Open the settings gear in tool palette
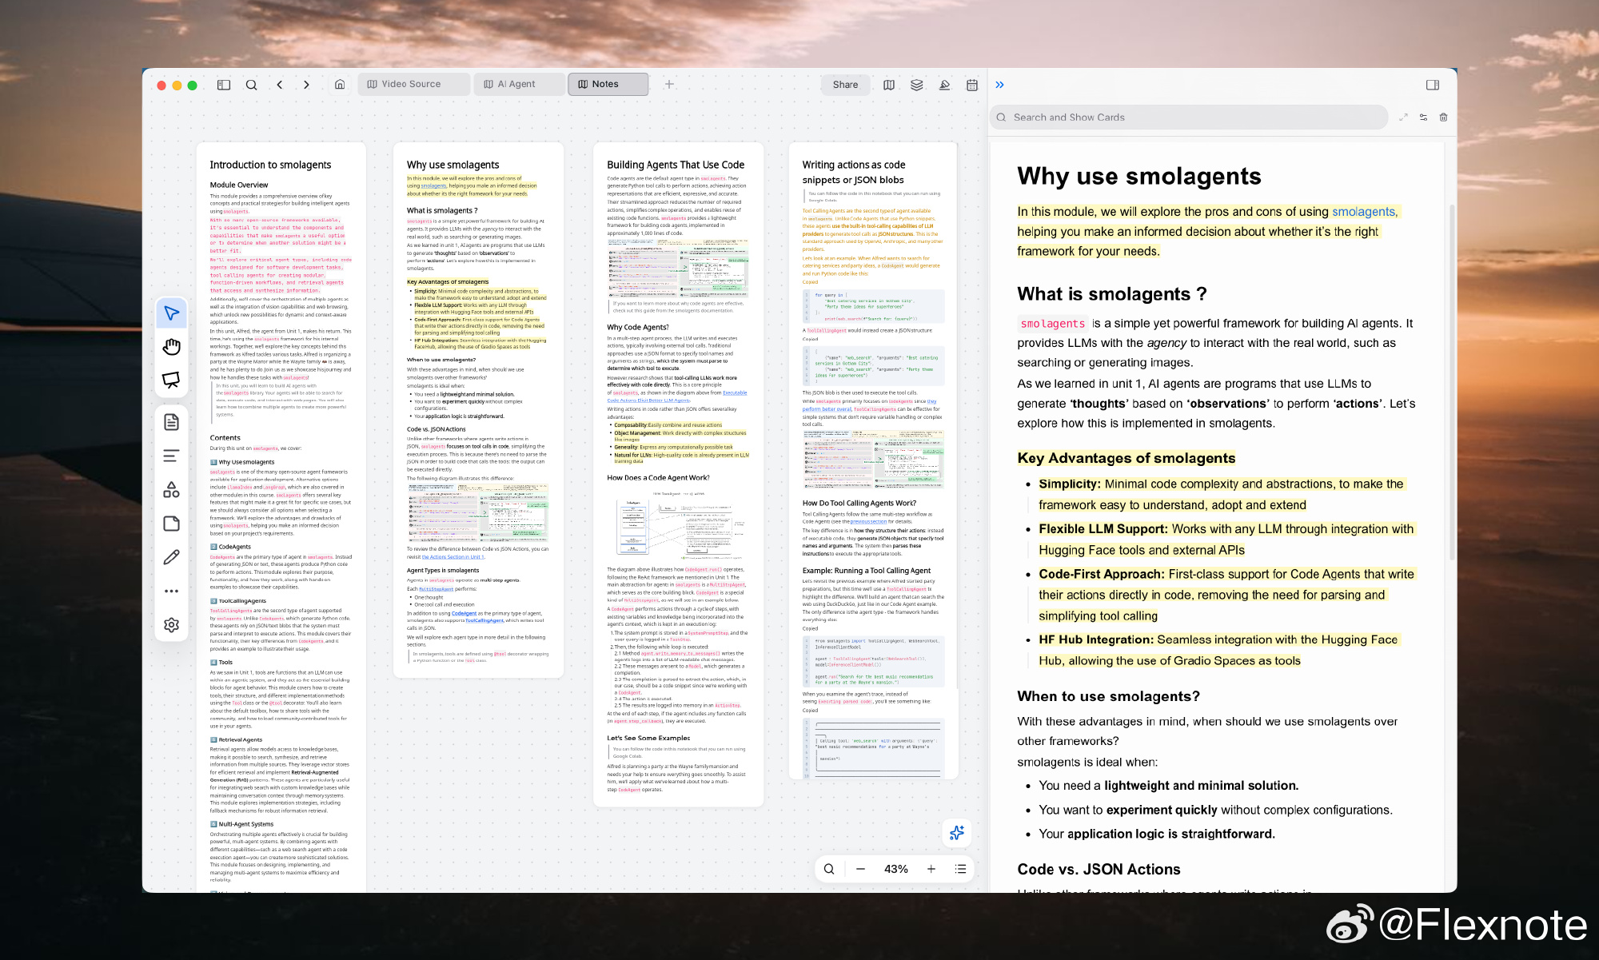Screen dimensions: 1599x960 [171, 625]
